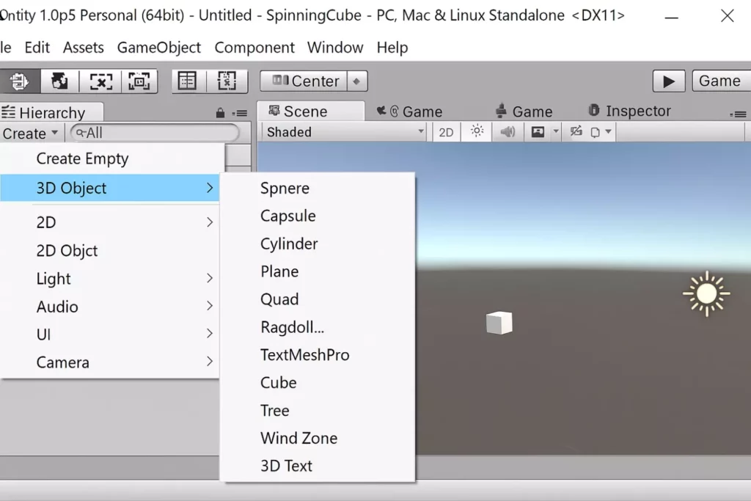Image resolution: width=751 pixels, height=501 pixels.
Task: Open the Edit menu
Action: tap(37, 48)
